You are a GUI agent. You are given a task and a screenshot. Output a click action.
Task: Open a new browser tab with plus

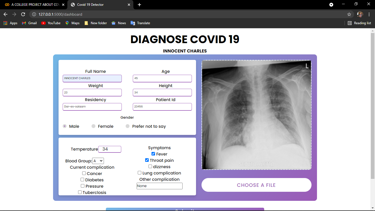coord(139,5)
